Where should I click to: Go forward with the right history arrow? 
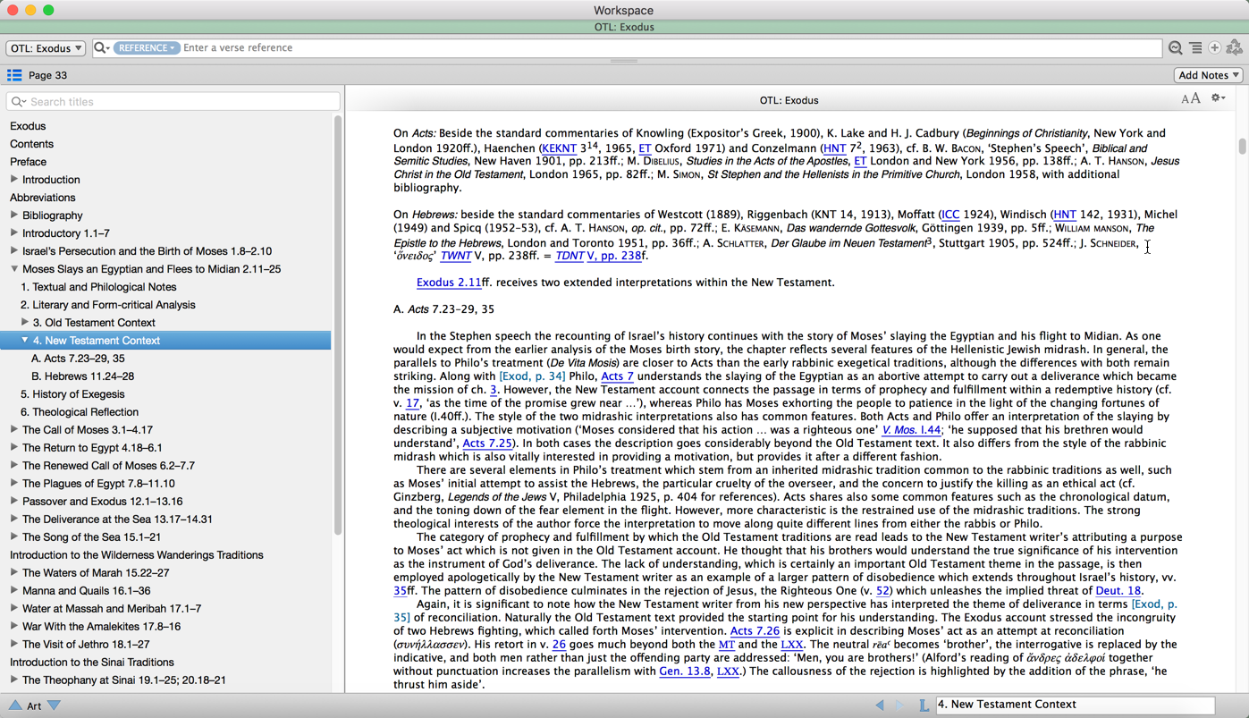pyautogui.click(x=899, y=705)
